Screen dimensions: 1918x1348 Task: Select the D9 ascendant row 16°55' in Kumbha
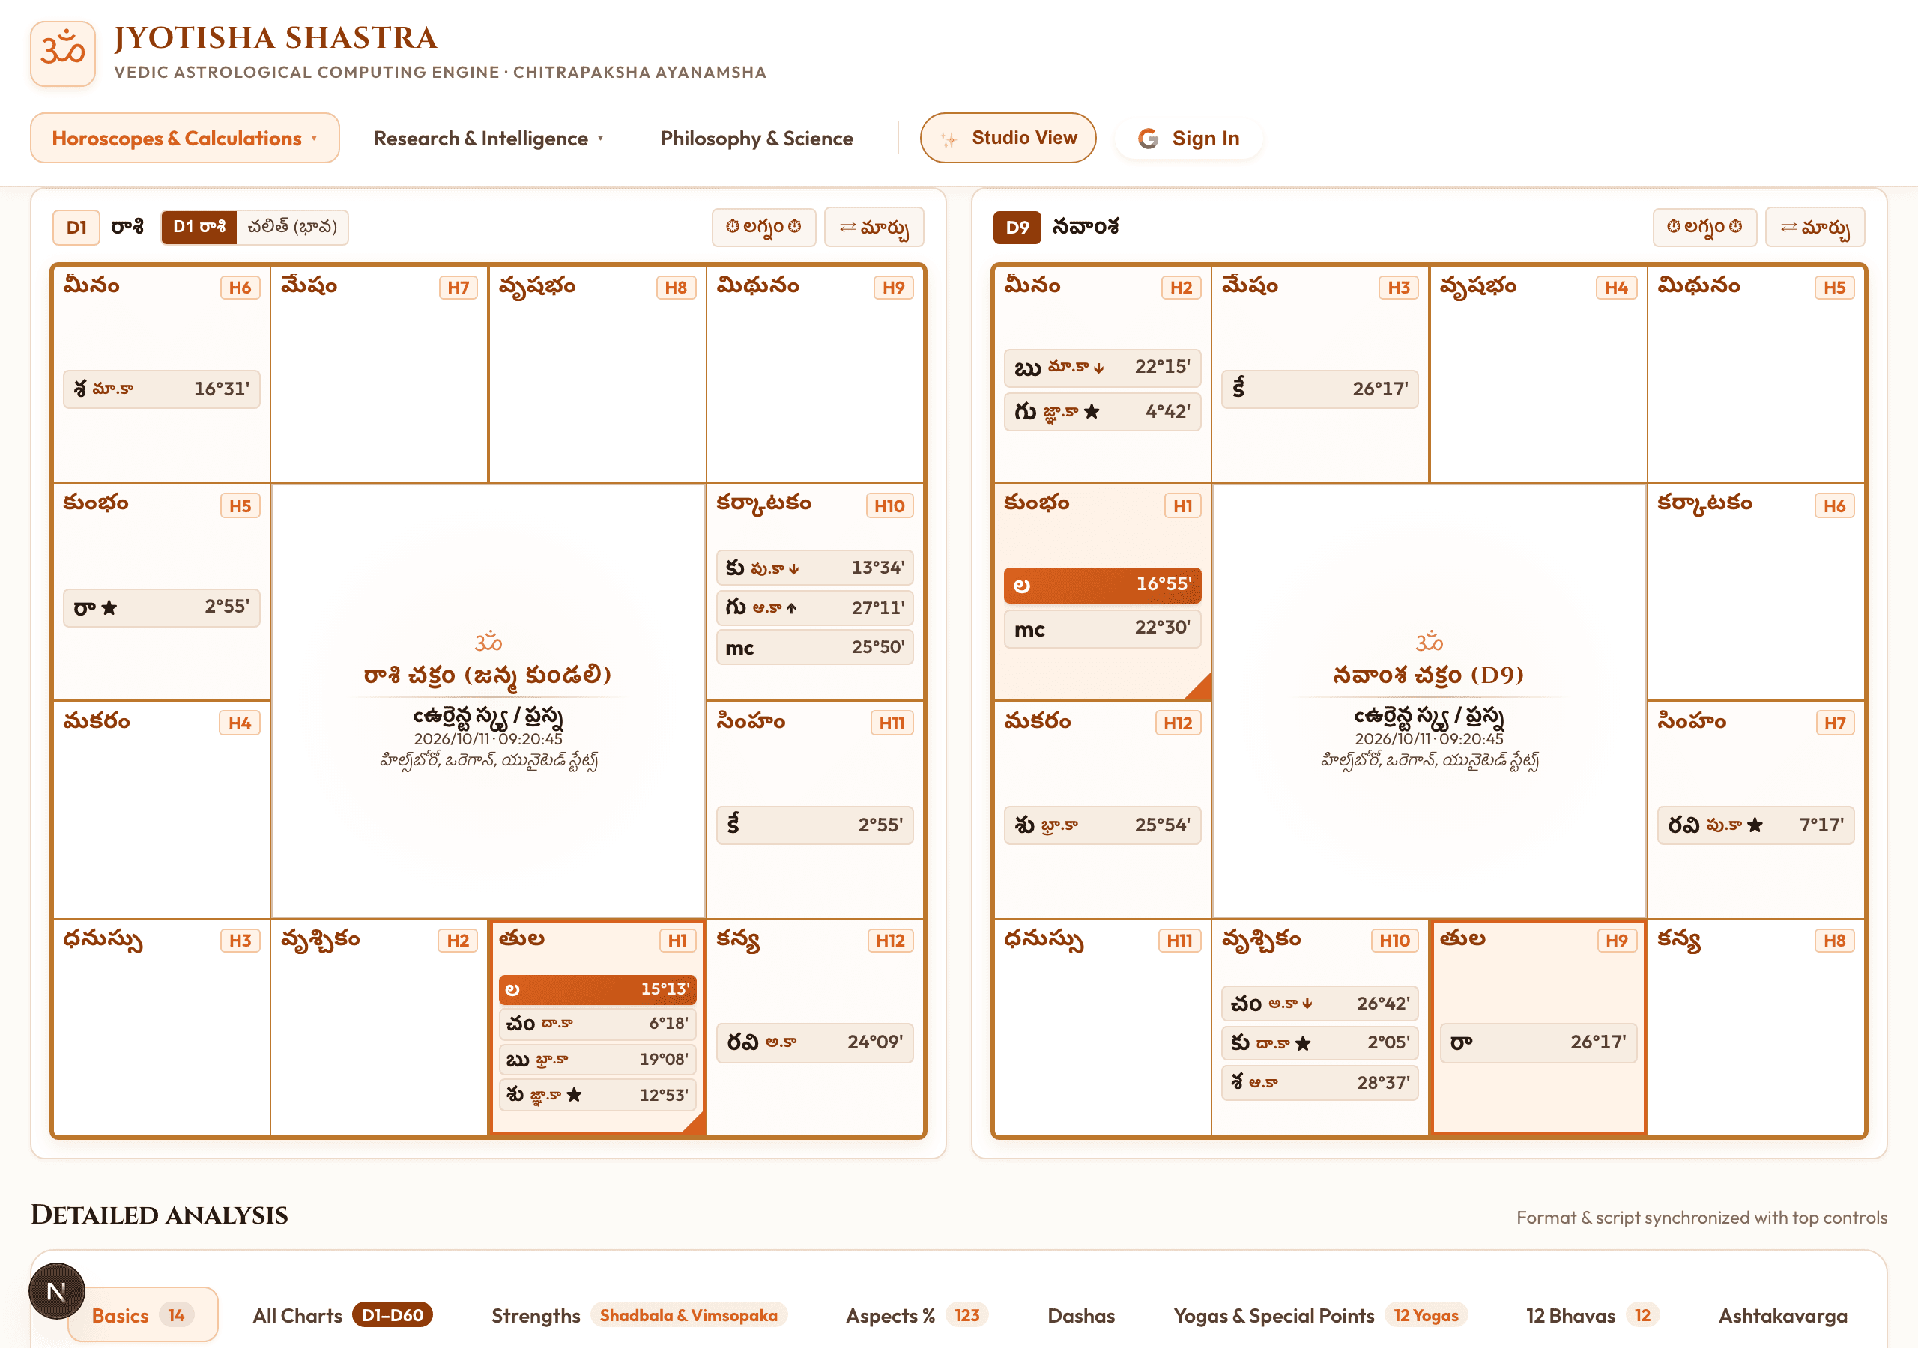[x=1102, y=586]
